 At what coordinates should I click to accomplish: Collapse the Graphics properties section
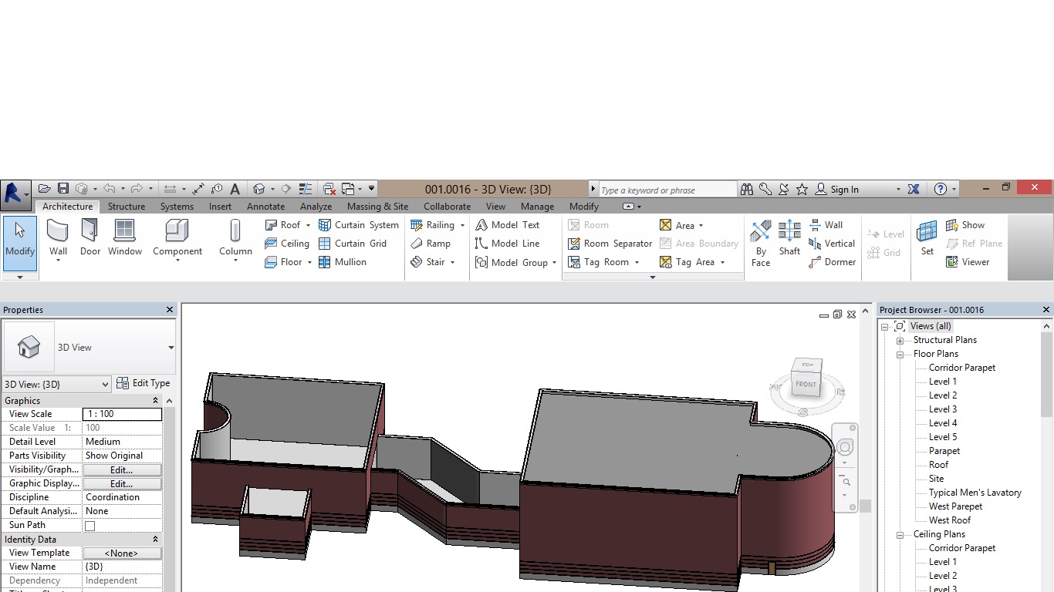tap(155, 401)
